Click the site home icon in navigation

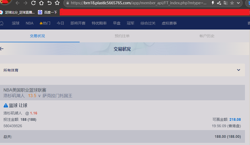tap(2, 23)
